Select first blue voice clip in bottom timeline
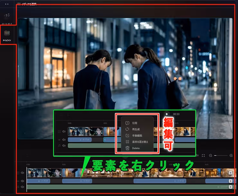 coord(39,181)
